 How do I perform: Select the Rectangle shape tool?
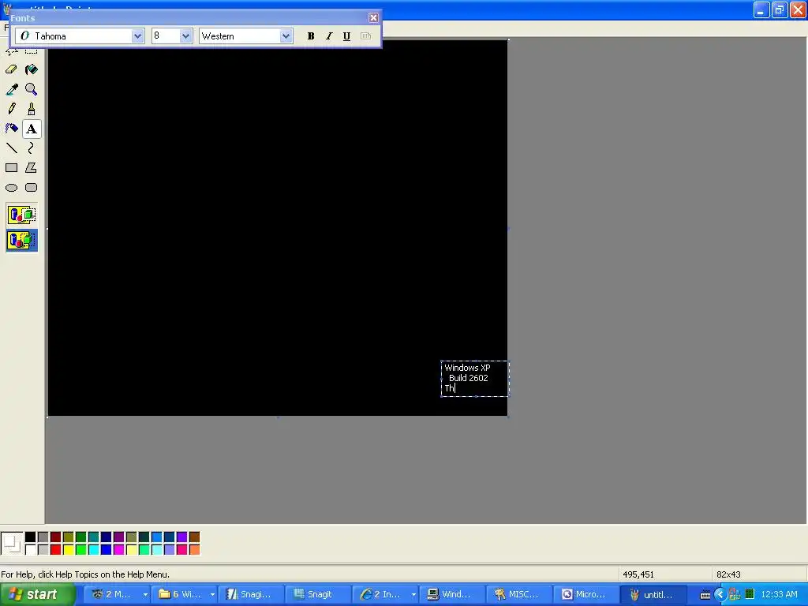coord(11,168)
